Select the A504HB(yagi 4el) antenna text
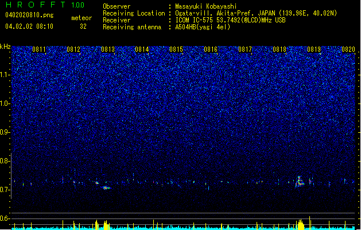 click(203, 27)
